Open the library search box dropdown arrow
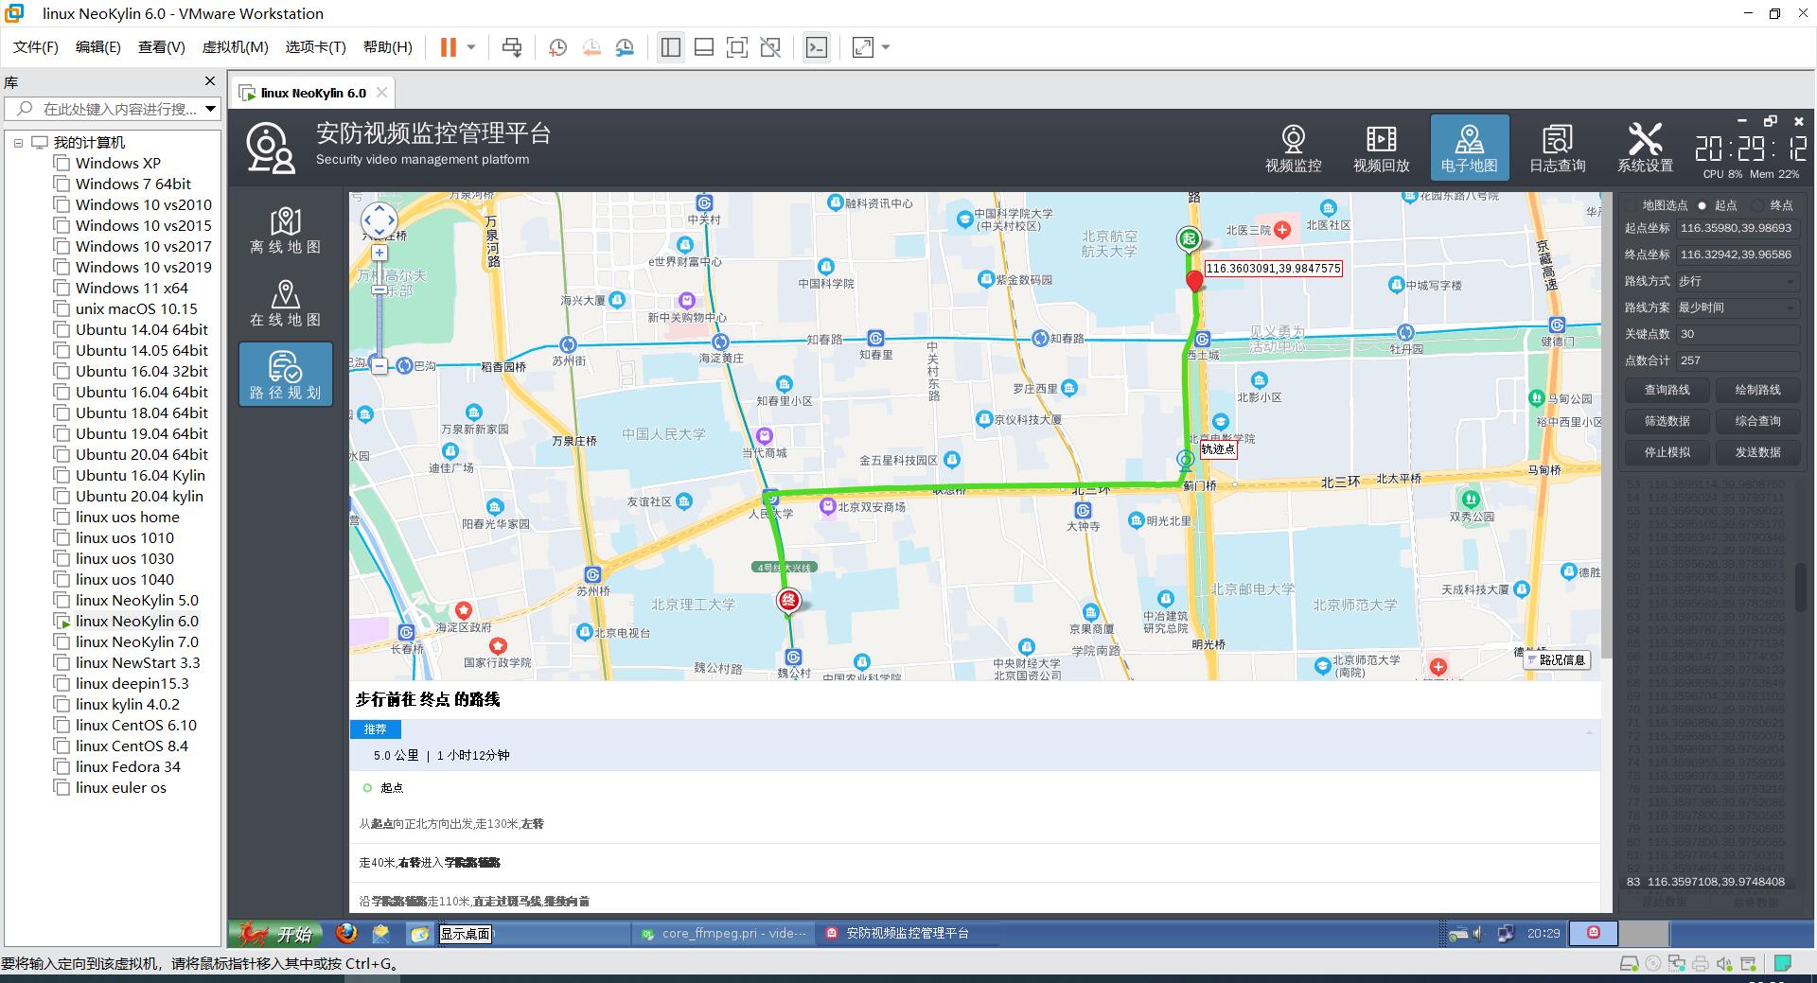This screenshot has width=1817, height=983. pos(210,109)
